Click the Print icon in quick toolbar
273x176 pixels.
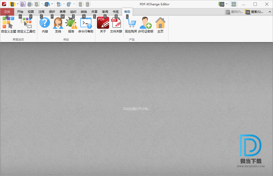click(x=30, y=4)
